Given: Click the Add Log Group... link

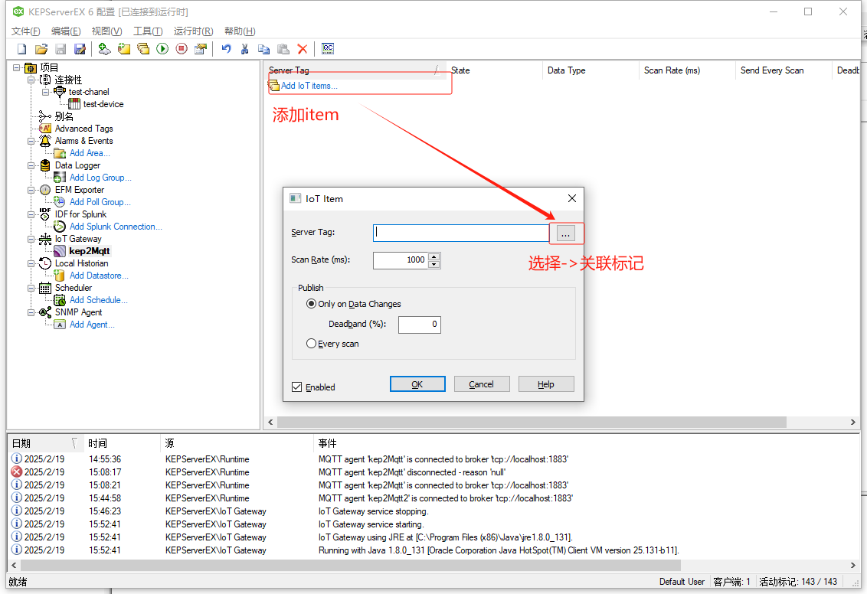Looking at the screenshot, I should [x=100, y=178].
